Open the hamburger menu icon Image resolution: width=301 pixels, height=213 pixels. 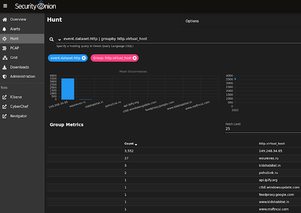5,6
